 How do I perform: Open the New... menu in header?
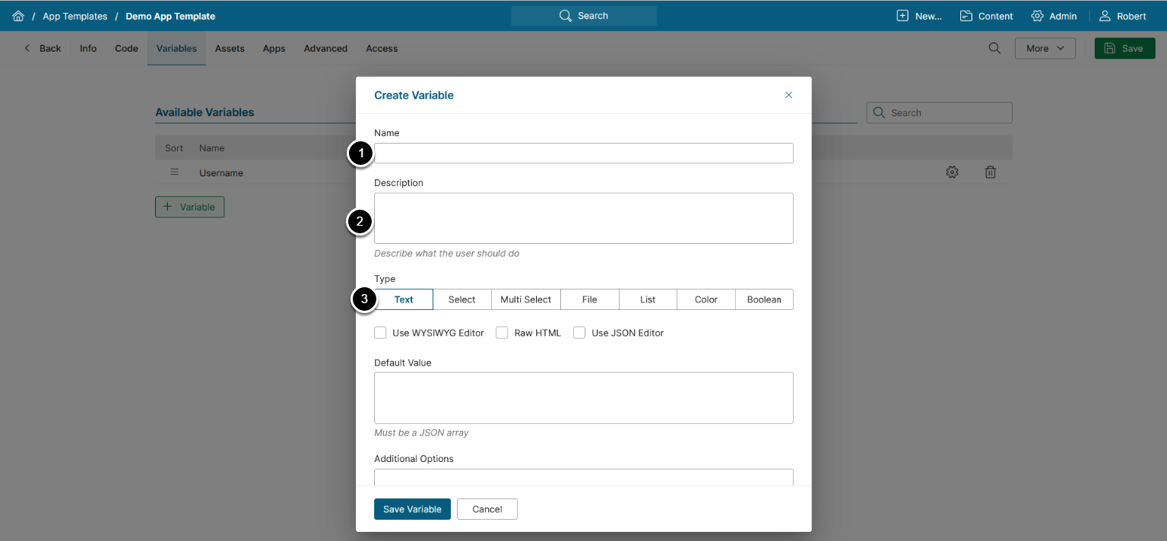tap(919, 16)
